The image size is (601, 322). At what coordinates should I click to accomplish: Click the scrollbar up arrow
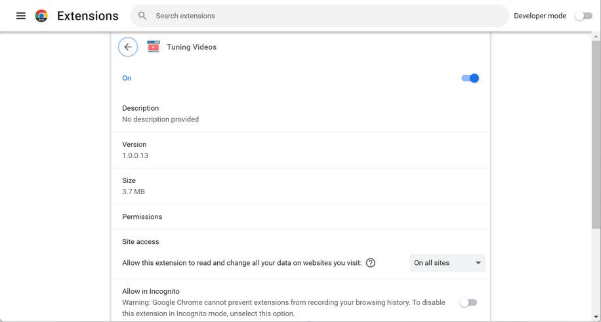pyautogui.click(x=596, y=37)
